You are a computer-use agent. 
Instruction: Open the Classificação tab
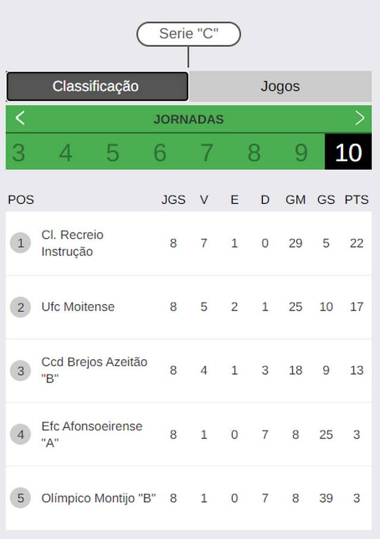[x=97, y=87]
